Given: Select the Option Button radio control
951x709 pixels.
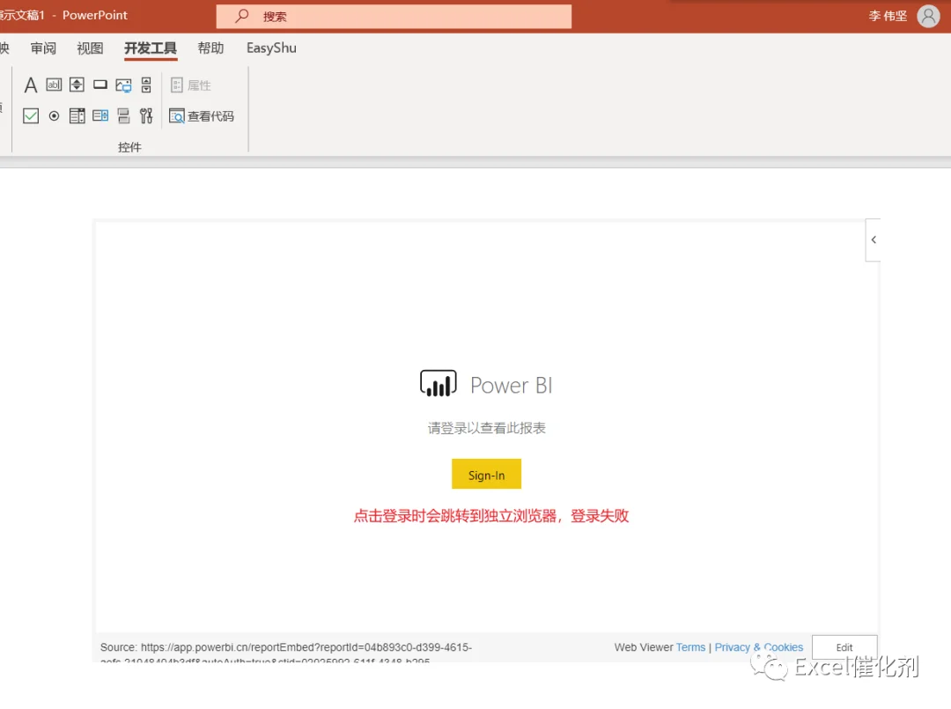Looking at the screenshot, I should 54,116.
